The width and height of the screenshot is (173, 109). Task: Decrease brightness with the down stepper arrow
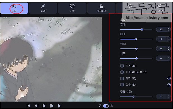tap(168, 31)
